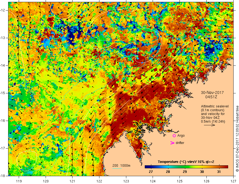Click longitude axis label 123
Image resolution: width=239 pixels, height=184 pixels.
click(126, 181)
